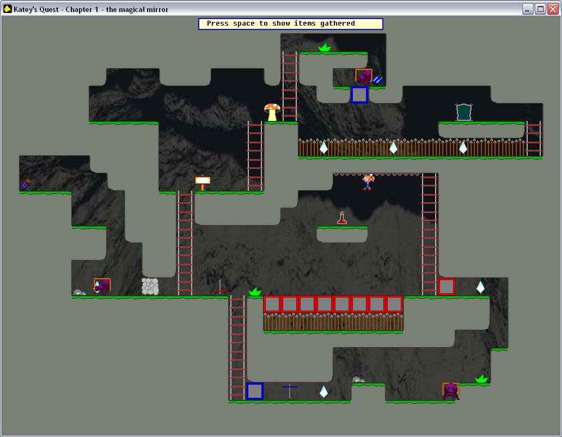The width and height of the screenshot is (562, 437).
Task: Click the long ladder right of Katey
Action: click(x=429, y=234)
